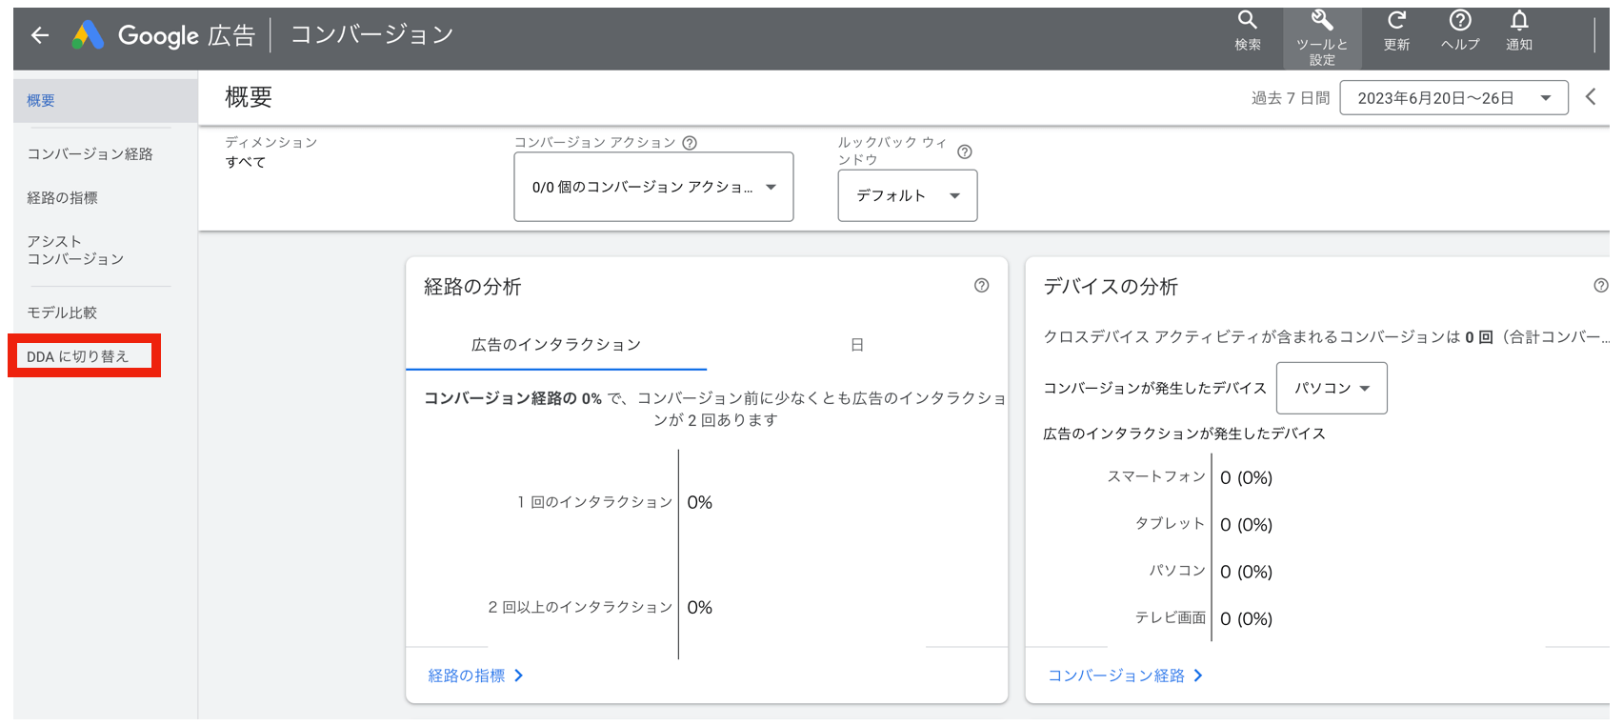The width and height of the screenshot is (1623, 726).
Task: Open the デフォルト lookback window dropdown
Action: [907, 195]
